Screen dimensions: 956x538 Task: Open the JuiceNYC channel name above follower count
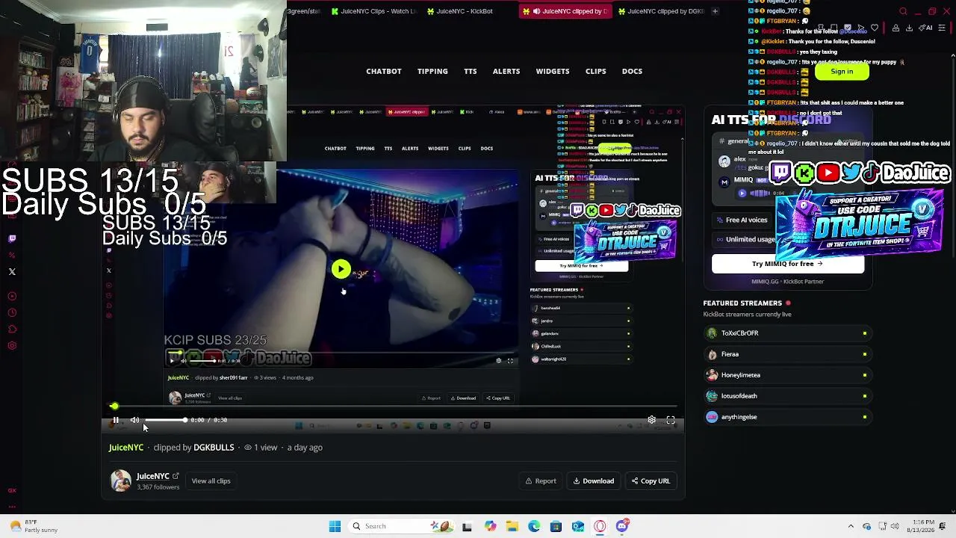pyautogui.click(x=153, y=476)
